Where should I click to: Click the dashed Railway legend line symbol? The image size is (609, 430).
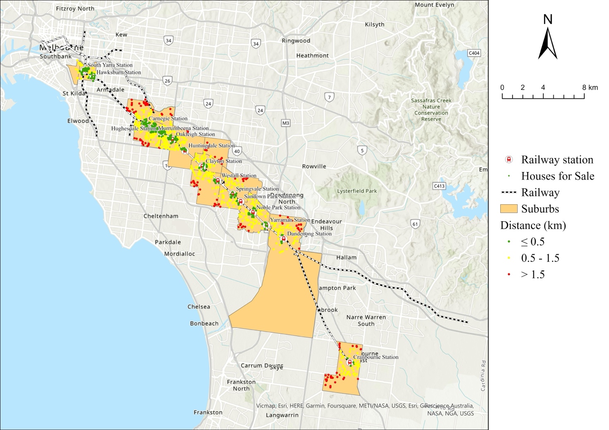click(x=509, y=193)
